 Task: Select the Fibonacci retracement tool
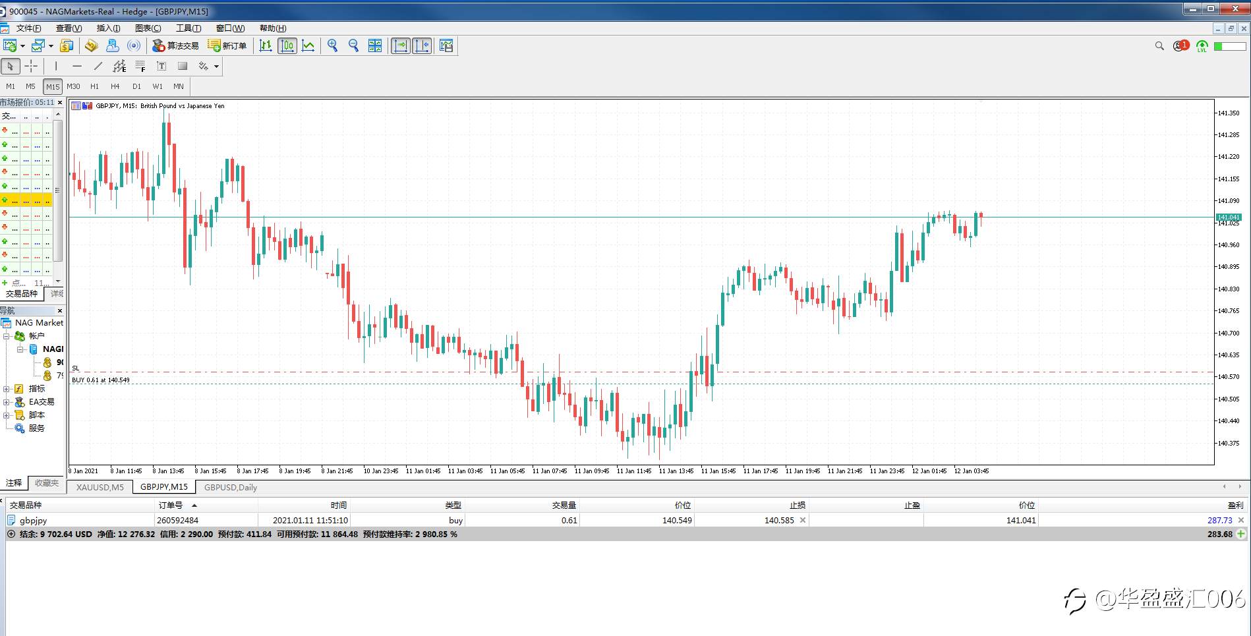(140, 66)
